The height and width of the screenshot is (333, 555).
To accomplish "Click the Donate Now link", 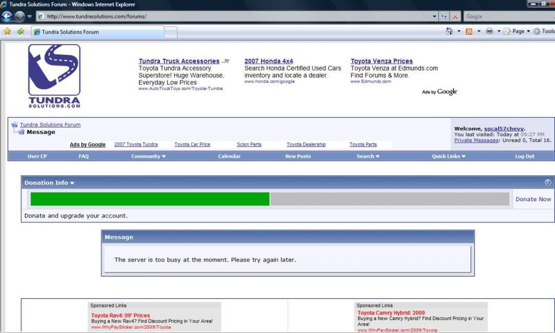I will click(533, 199).
